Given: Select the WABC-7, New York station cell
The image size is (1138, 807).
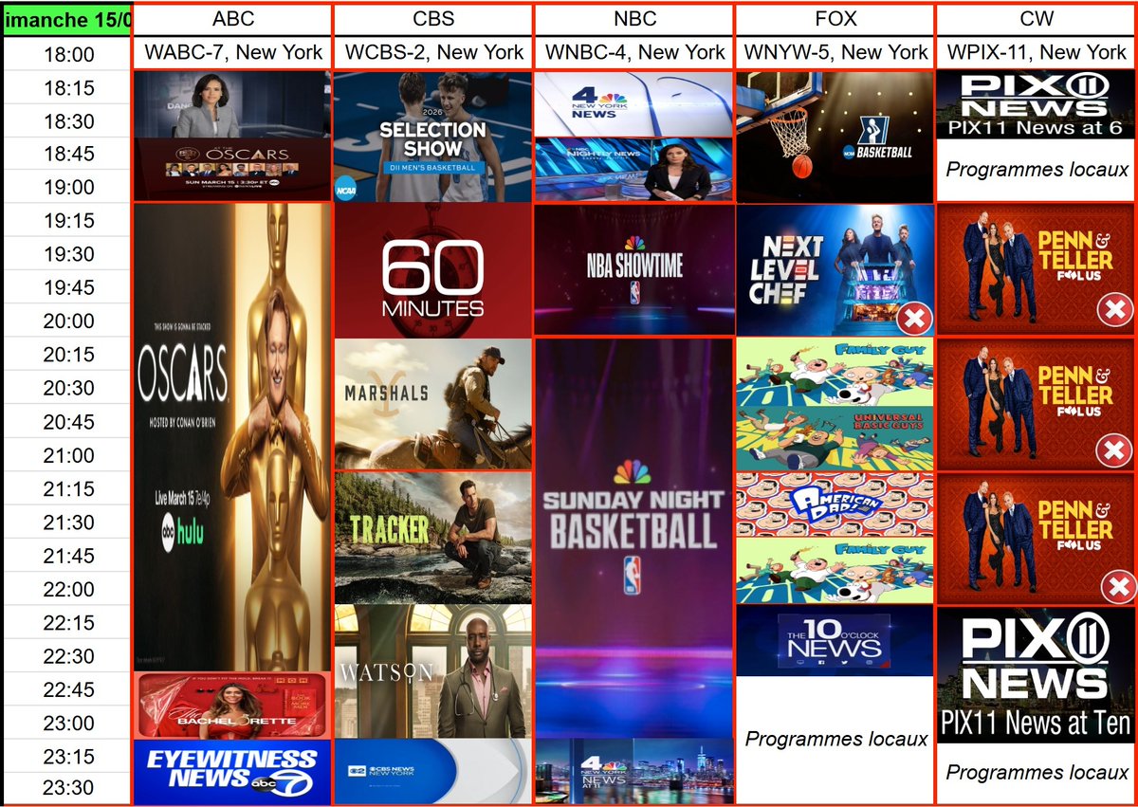Looking at the screenshot, I should pos(232,52).
